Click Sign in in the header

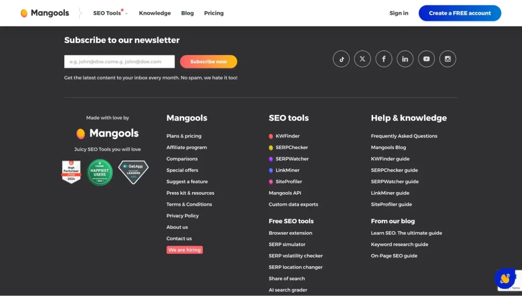tap(399, 13)
